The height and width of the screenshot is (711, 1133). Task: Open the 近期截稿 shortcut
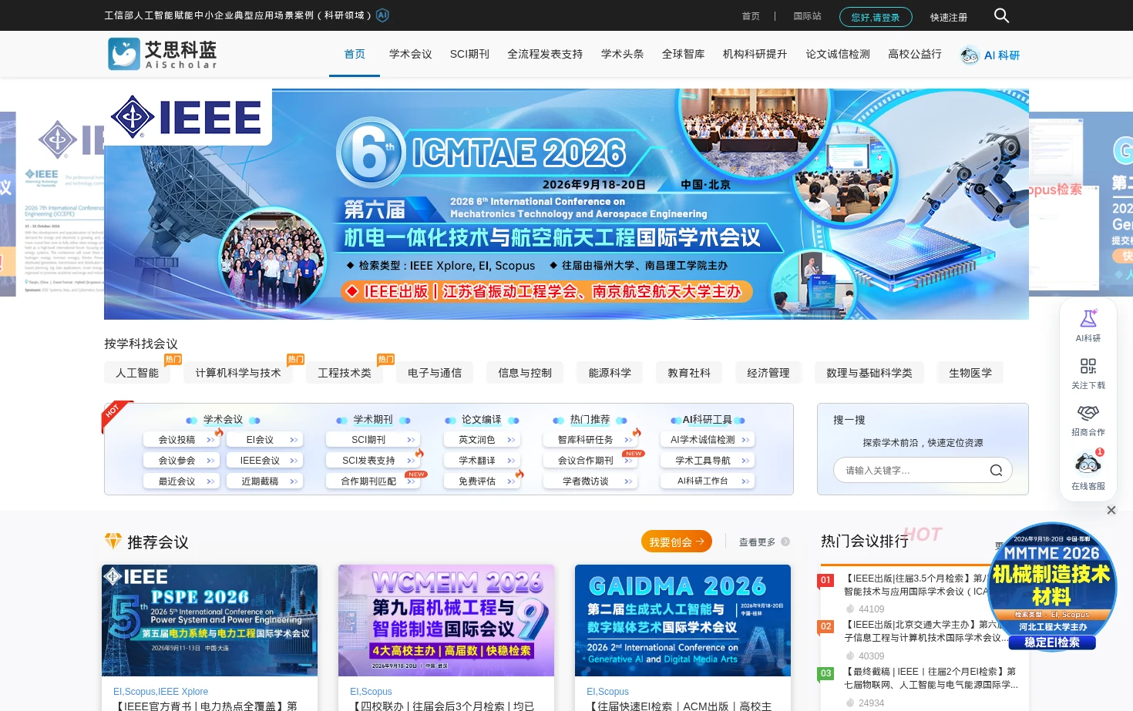265,481
